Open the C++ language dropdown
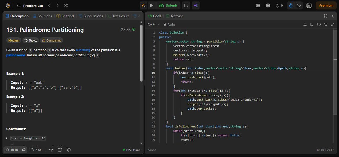 click(153, 25)
